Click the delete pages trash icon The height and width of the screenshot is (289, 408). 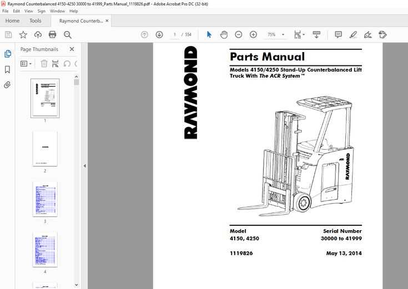tap(44, 64)
